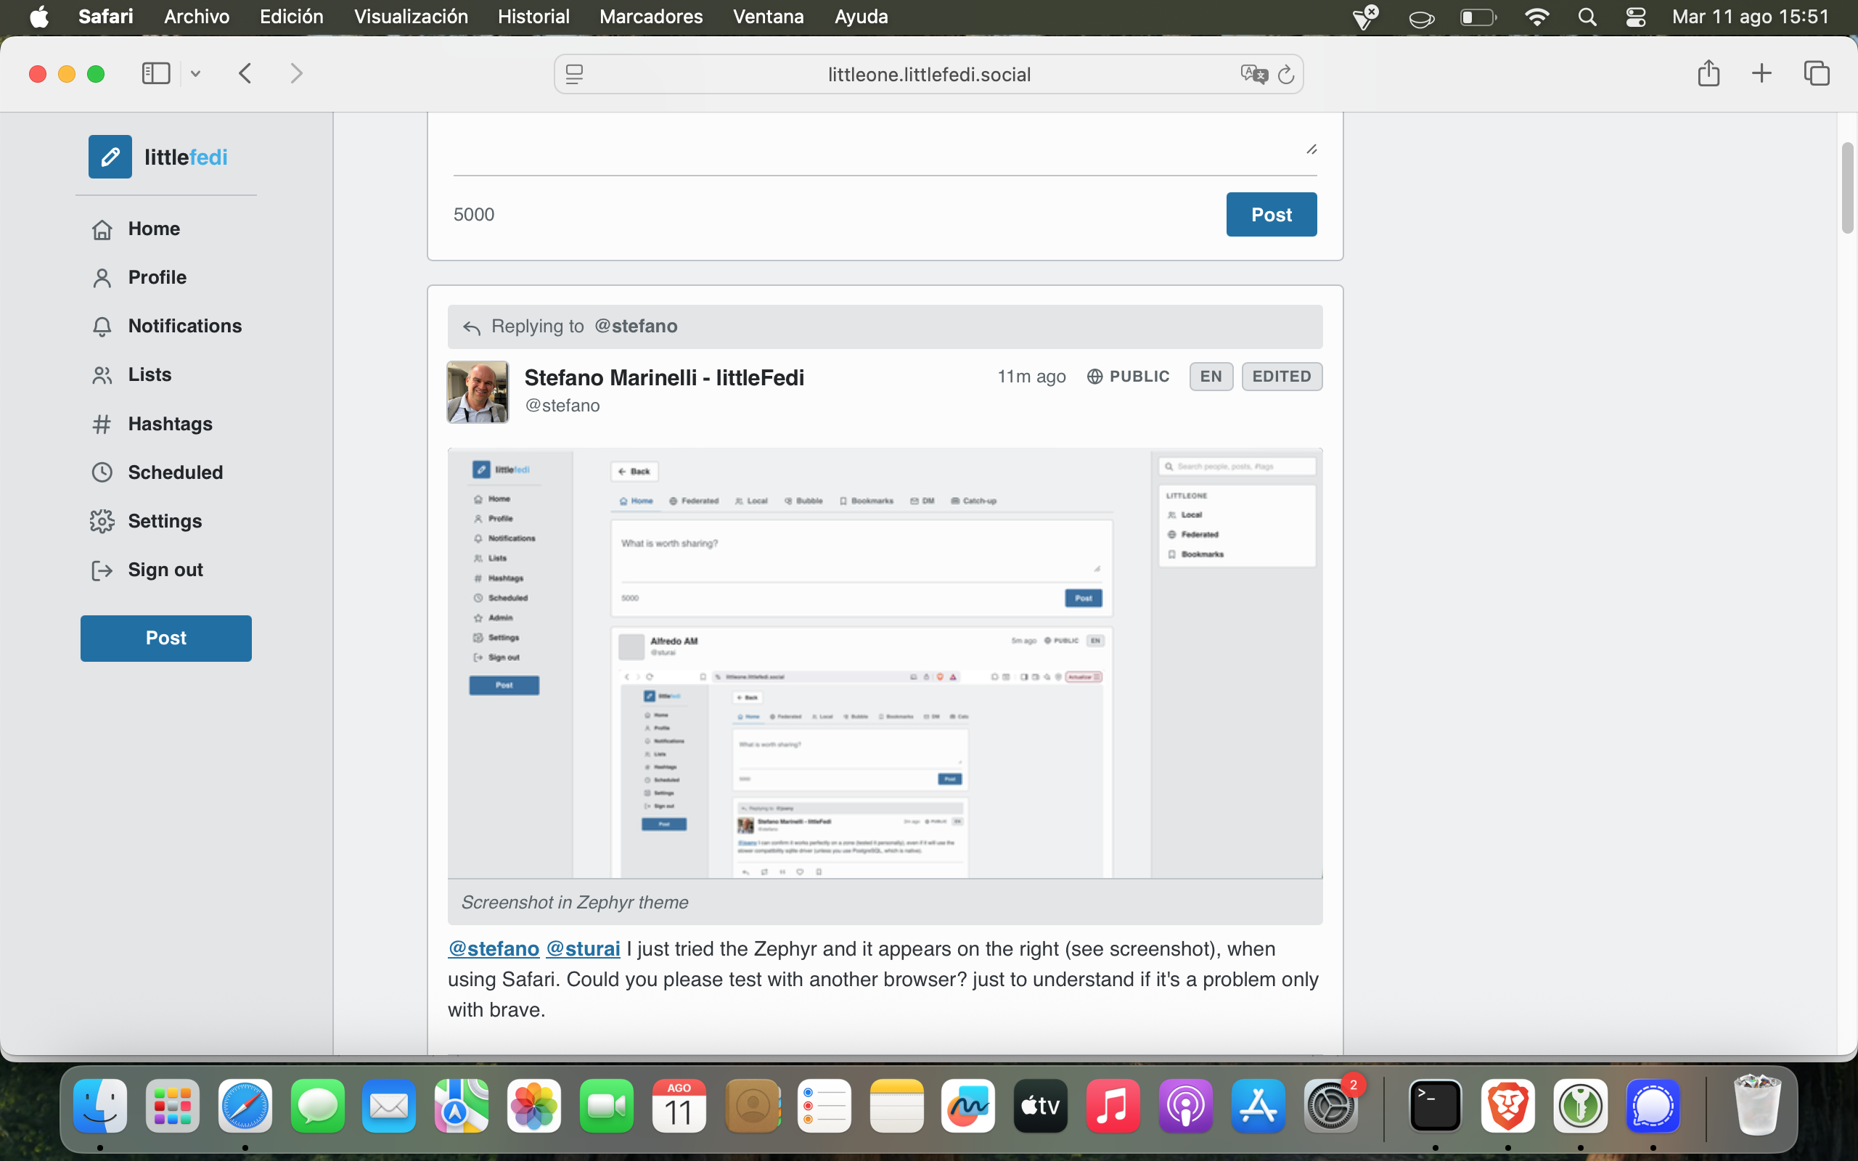The width and height of the screenshot is (1858, 1161).
Task: Click the @sturai mention link
Action: [x=583, y=949]
